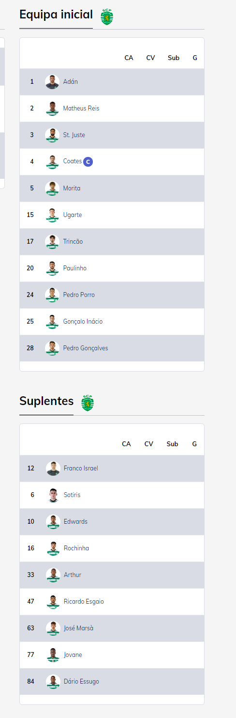Click the Equipa inicial section heading

(56, 15)
